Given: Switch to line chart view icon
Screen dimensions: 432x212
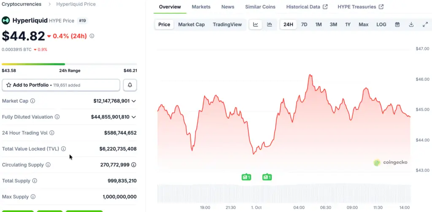Looking at the screenshot, I should coord(255,24).
